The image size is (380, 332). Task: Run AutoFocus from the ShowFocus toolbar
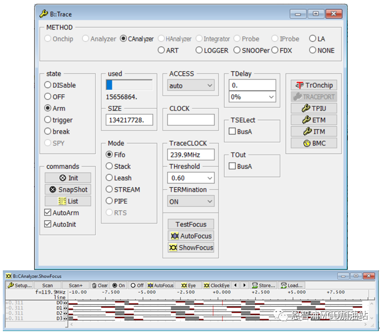coord(160,286)
